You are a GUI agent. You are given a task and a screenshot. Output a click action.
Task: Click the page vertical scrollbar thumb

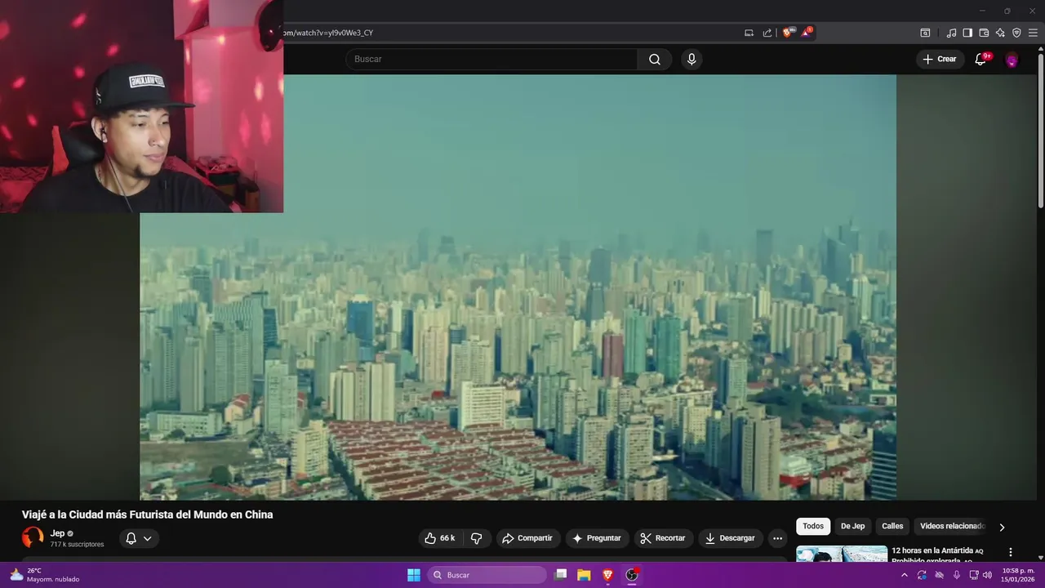(x=1040, y=131)
